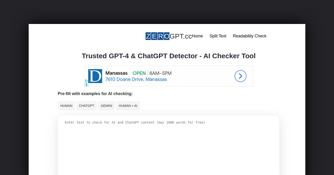
Task: Click the AdChoices triangle icon
Action: pyautogui.click(x=86, y=81)
